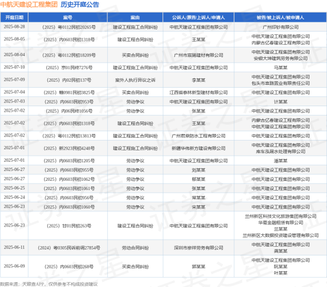Click the date cell 2025-06-25

pos(14,188)
